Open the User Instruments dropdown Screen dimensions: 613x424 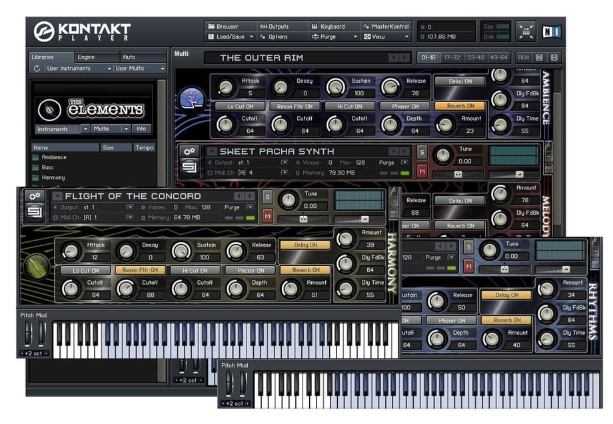tap(79, 69)
